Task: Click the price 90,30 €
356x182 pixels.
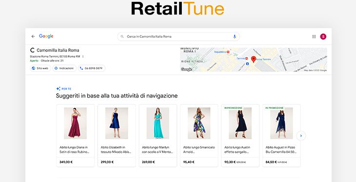Action: click(x=230, y=162)
